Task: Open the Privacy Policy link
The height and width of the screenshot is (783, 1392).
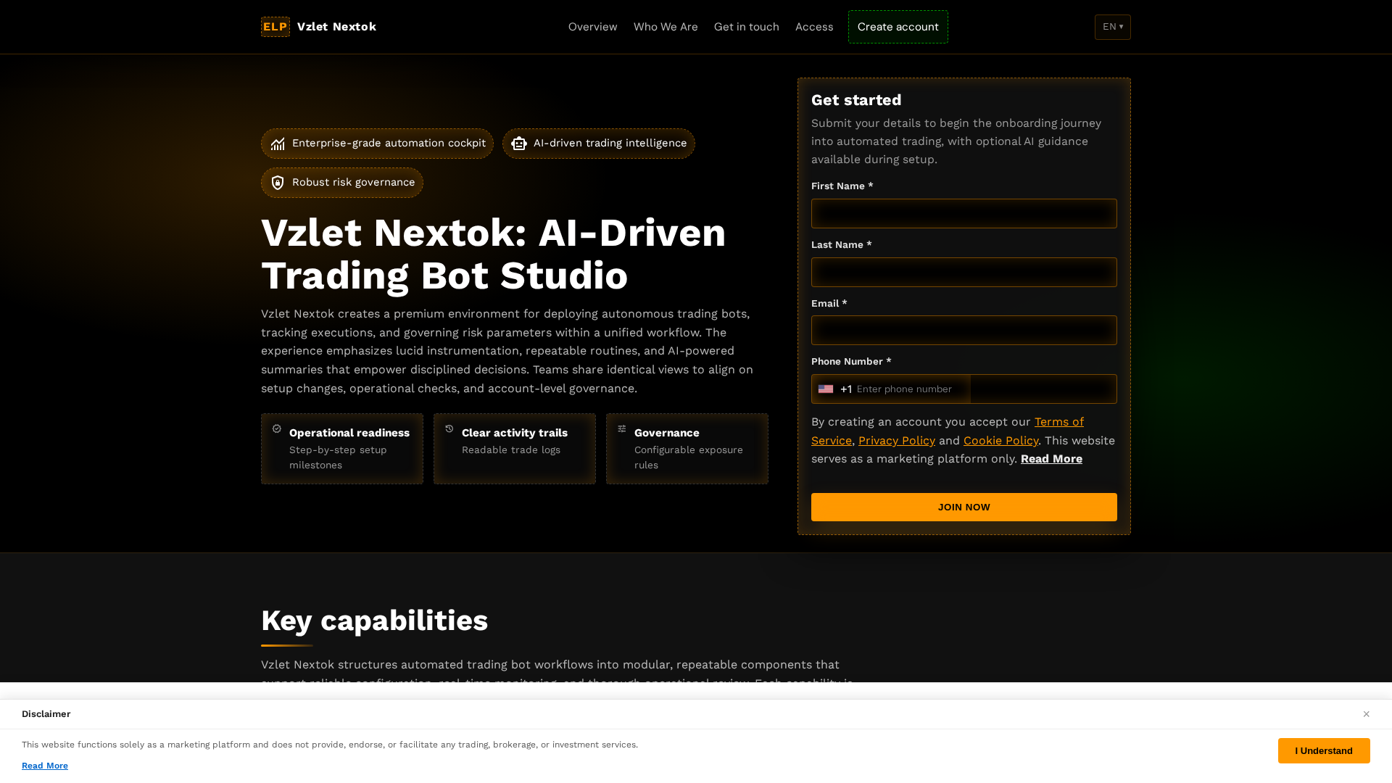Action: 897,441
